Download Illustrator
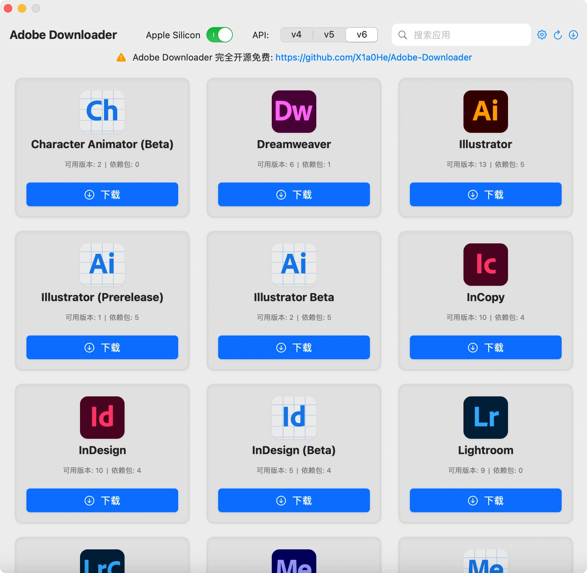The width and height of the screenshot is (587, 573). point(486,194)
